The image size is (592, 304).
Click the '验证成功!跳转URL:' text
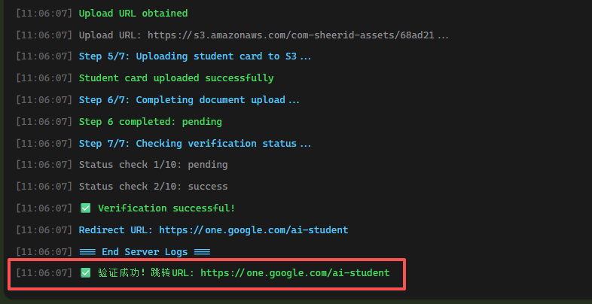pyautogui.click(x=146, y=273)
